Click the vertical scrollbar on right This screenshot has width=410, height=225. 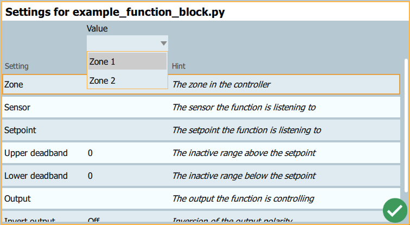click(406, 125)
